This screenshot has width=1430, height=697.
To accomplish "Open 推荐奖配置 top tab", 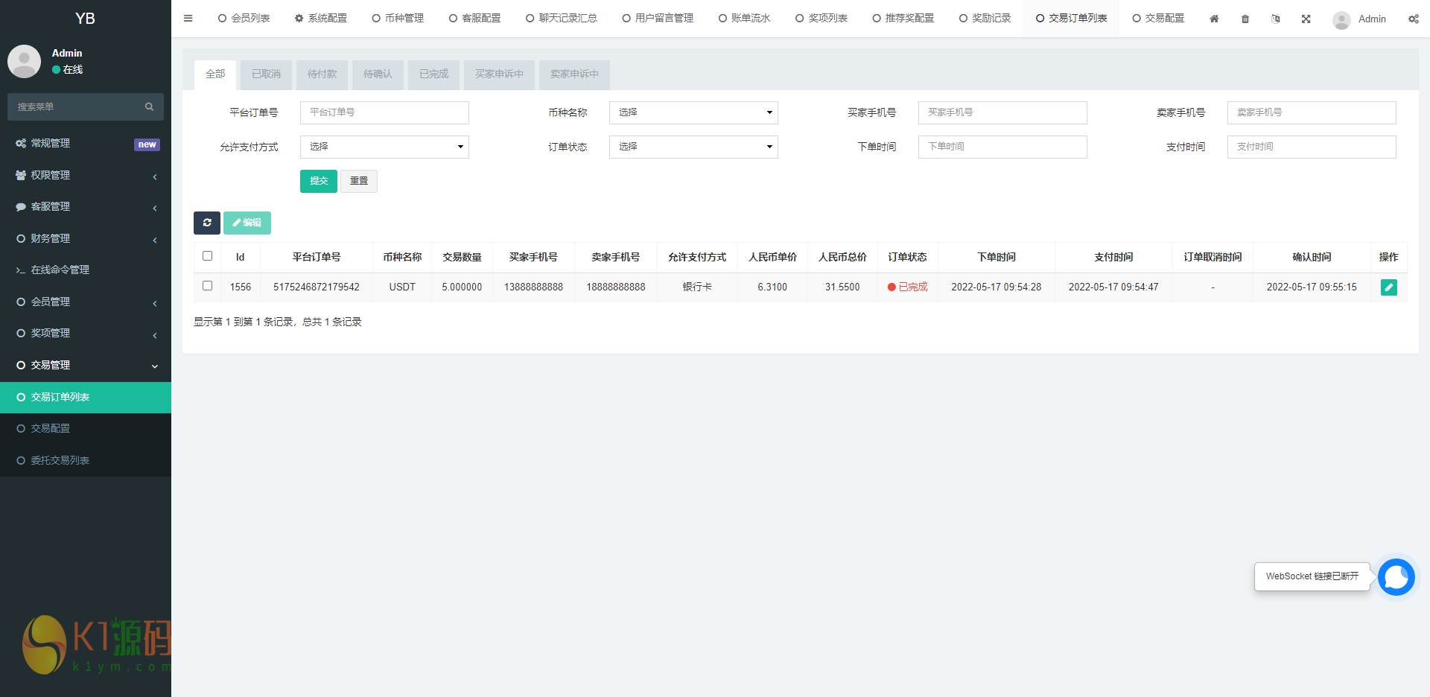I will click(x=903, y=19).
